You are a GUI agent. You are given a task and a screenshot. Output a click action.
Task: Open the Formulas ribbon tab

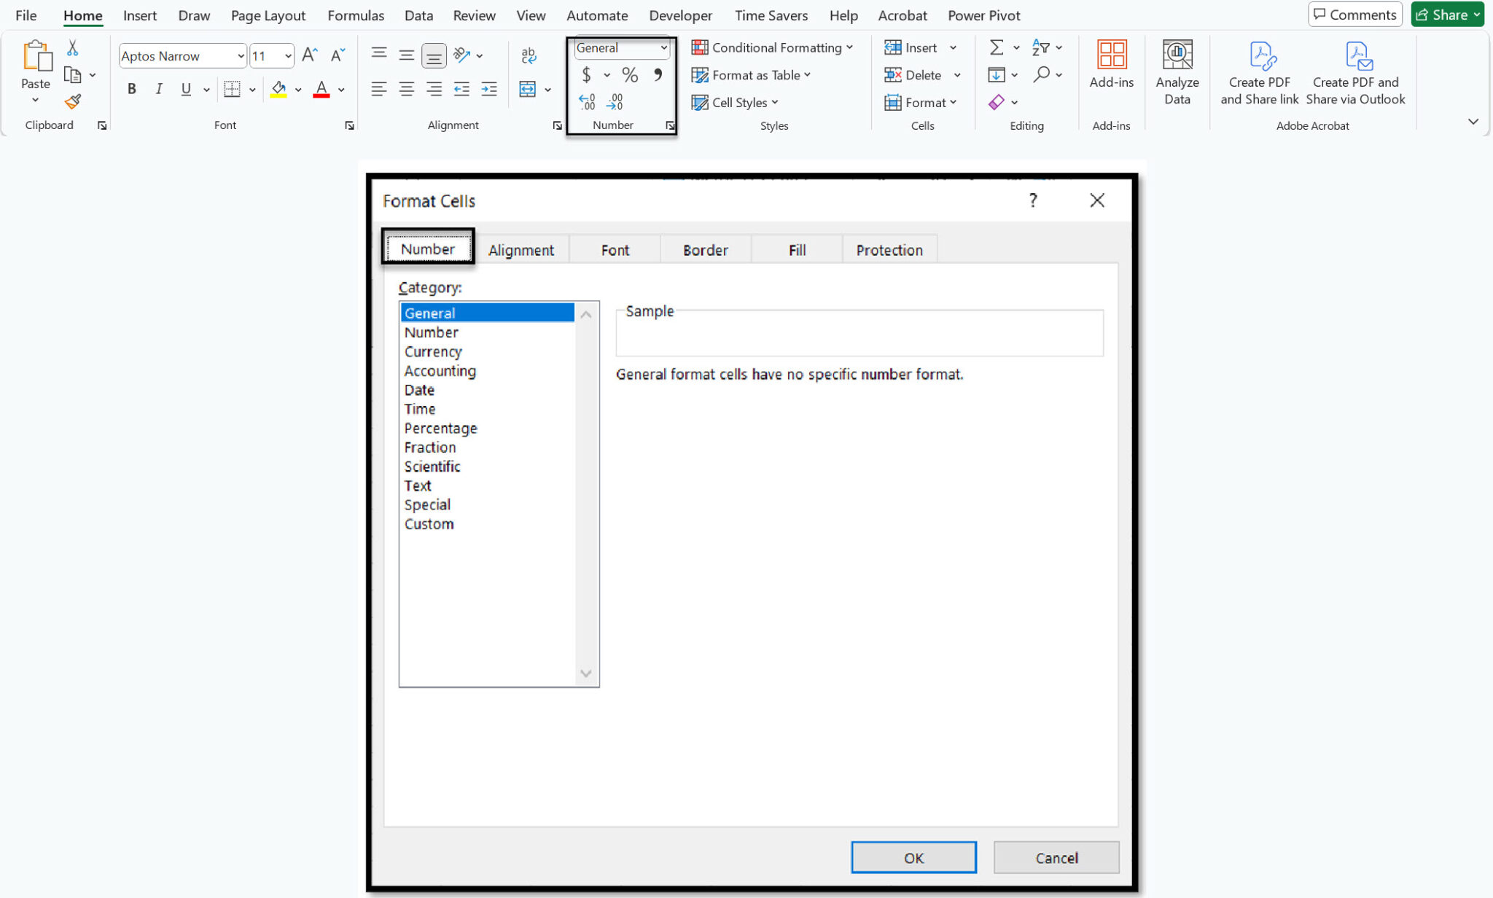[356, 15]
